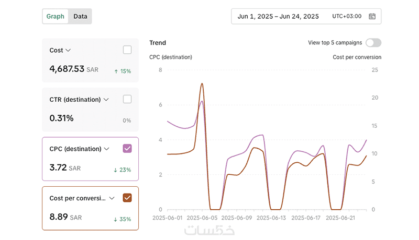Open the CPC (destination) metric dropdown

(x=107, y=149)
